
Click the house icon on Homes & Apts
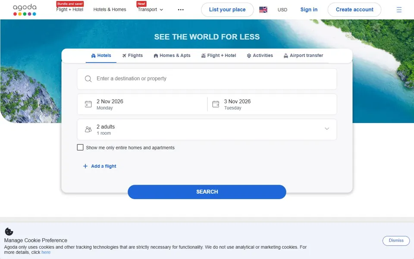click(x=156, y=56)
